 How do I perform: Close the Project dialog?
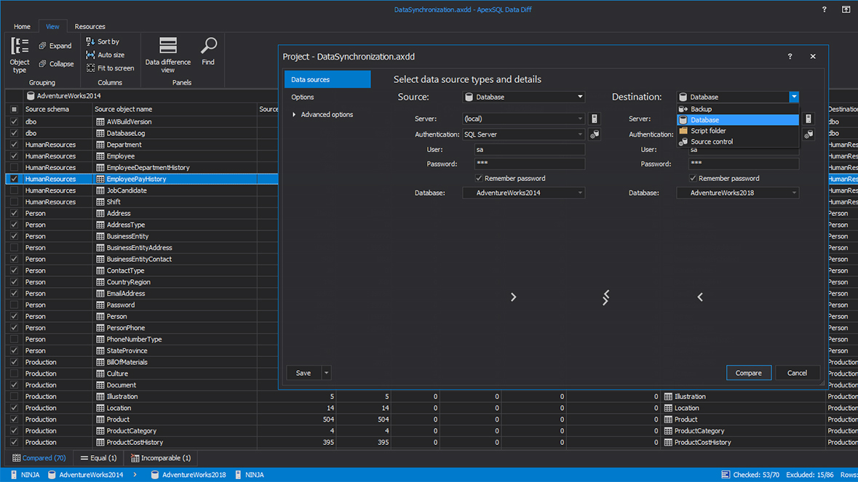(813, 56)
